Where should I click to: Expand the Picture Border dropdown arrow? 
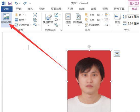(x=60, y=15)
